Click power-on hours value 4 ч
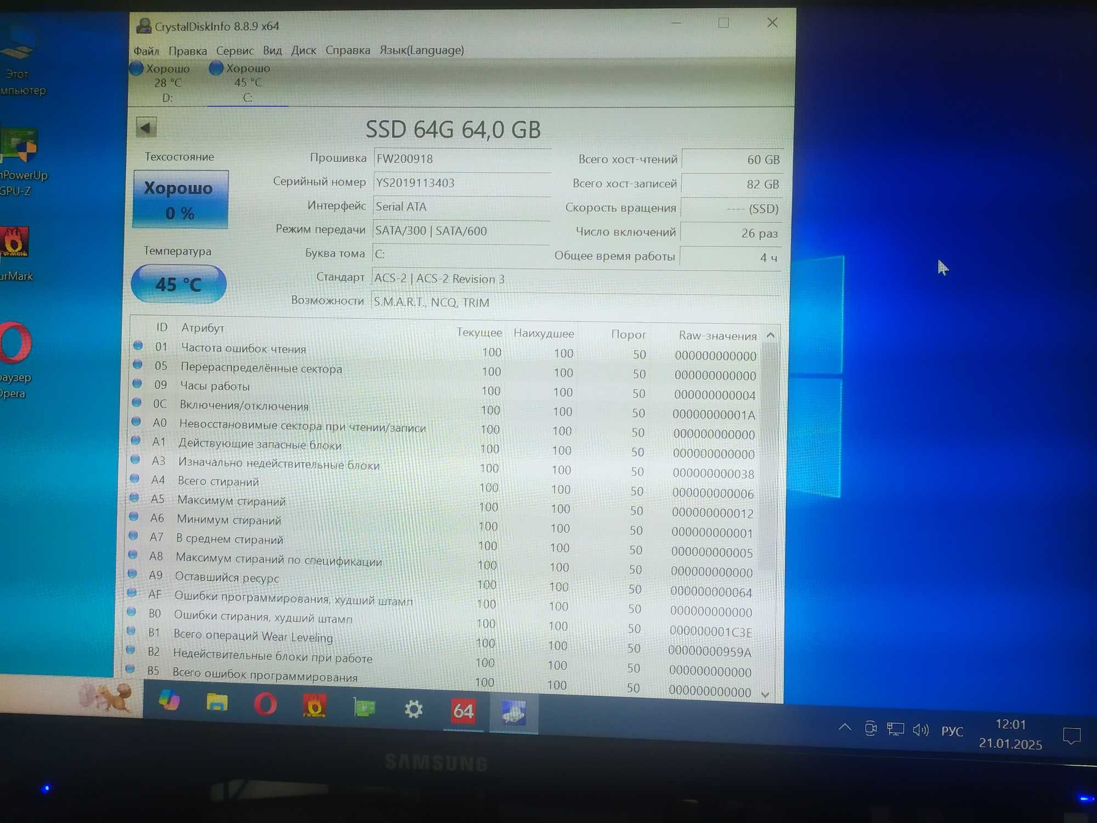The height and width of the screenshot is (823, 1097). (730, 257)
